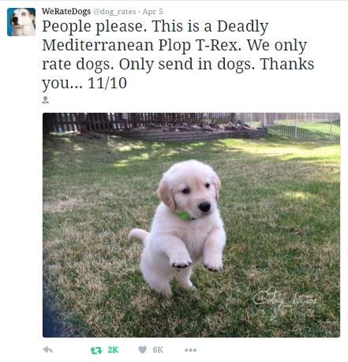Image resolution: width=348 pixels, height=362 pixels.
Task: Click the @dog_rates watermark in the photo
Action: point(285,302)
